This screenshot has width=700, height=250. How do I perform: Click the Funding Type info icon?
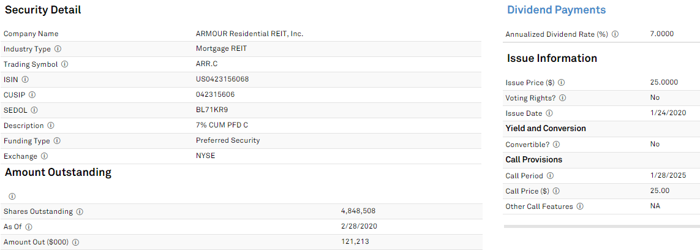point(57,141)
